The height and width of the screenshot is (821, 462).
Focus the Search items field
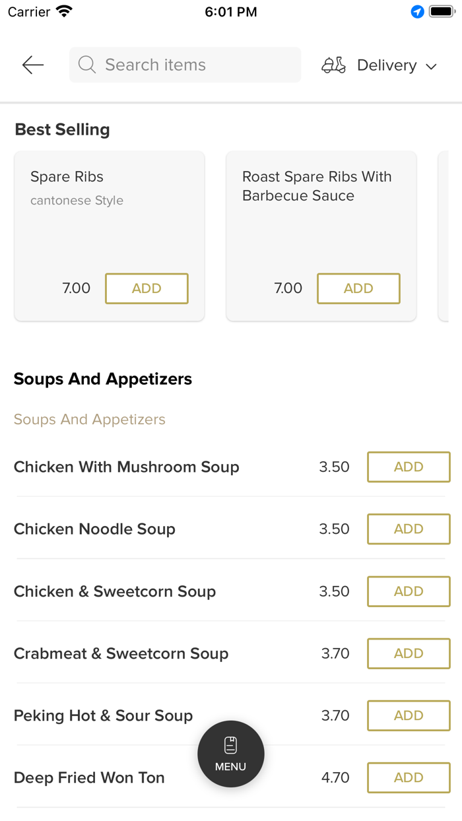coord(191,65)
